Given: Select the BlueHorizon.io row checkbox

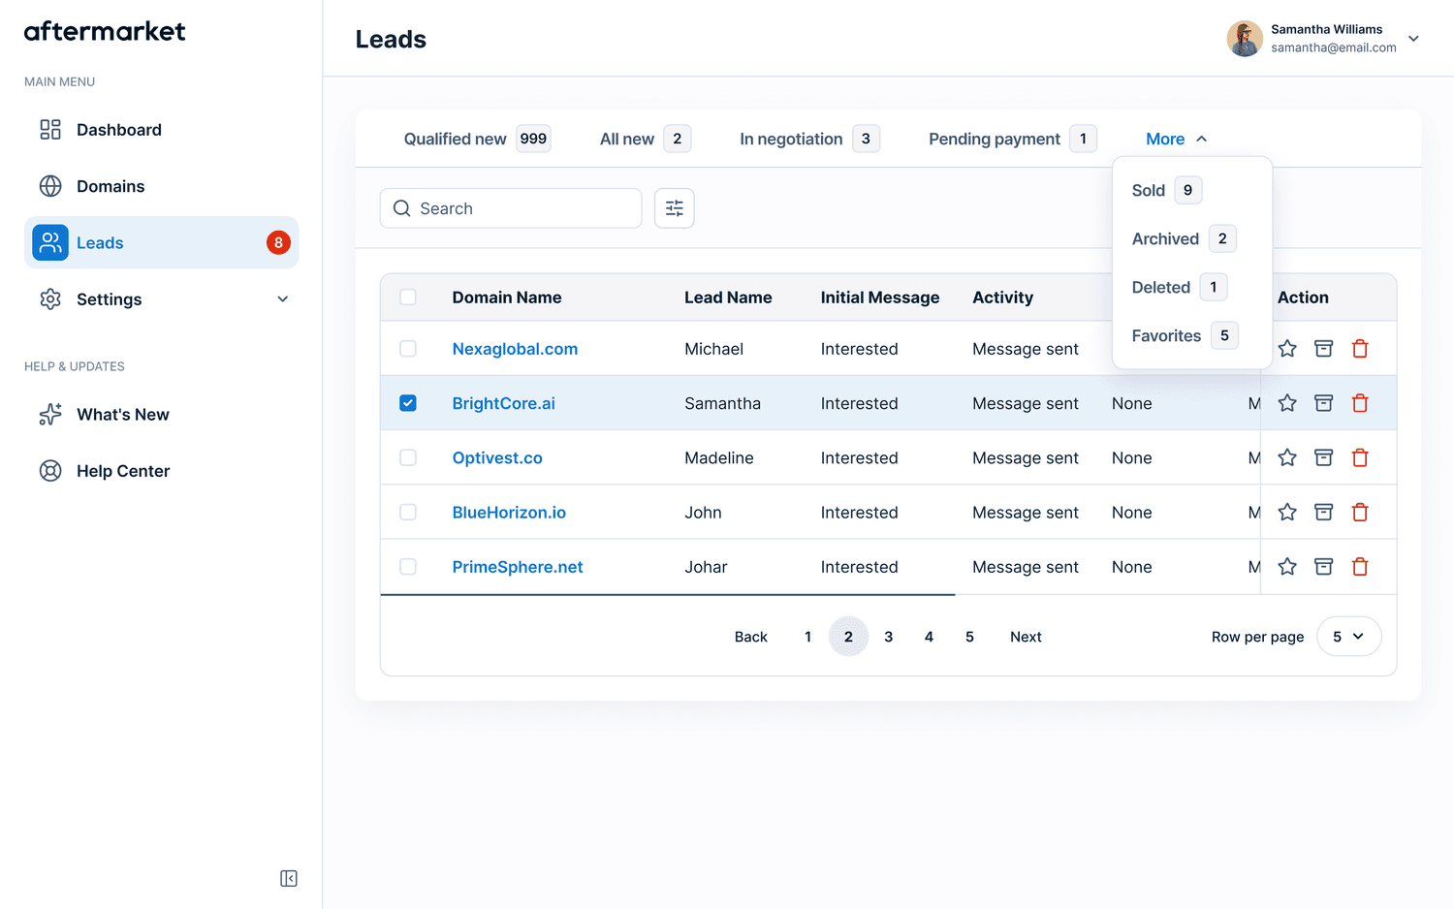Looking at the screenshot, I should (x=408, y=512).
